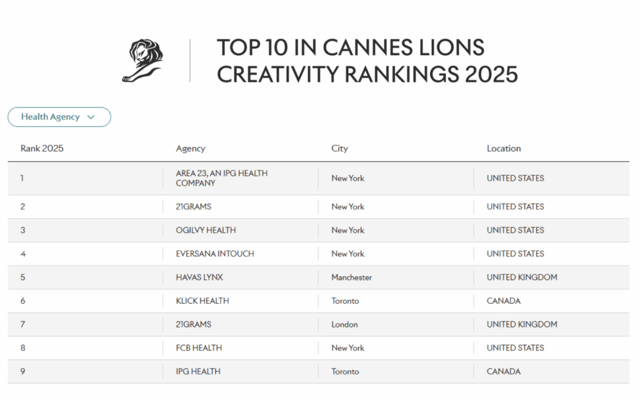Open the OGILVY HEALTH agency entry
Viewport: 640px width, 400px height.
(x=206, y=230)
